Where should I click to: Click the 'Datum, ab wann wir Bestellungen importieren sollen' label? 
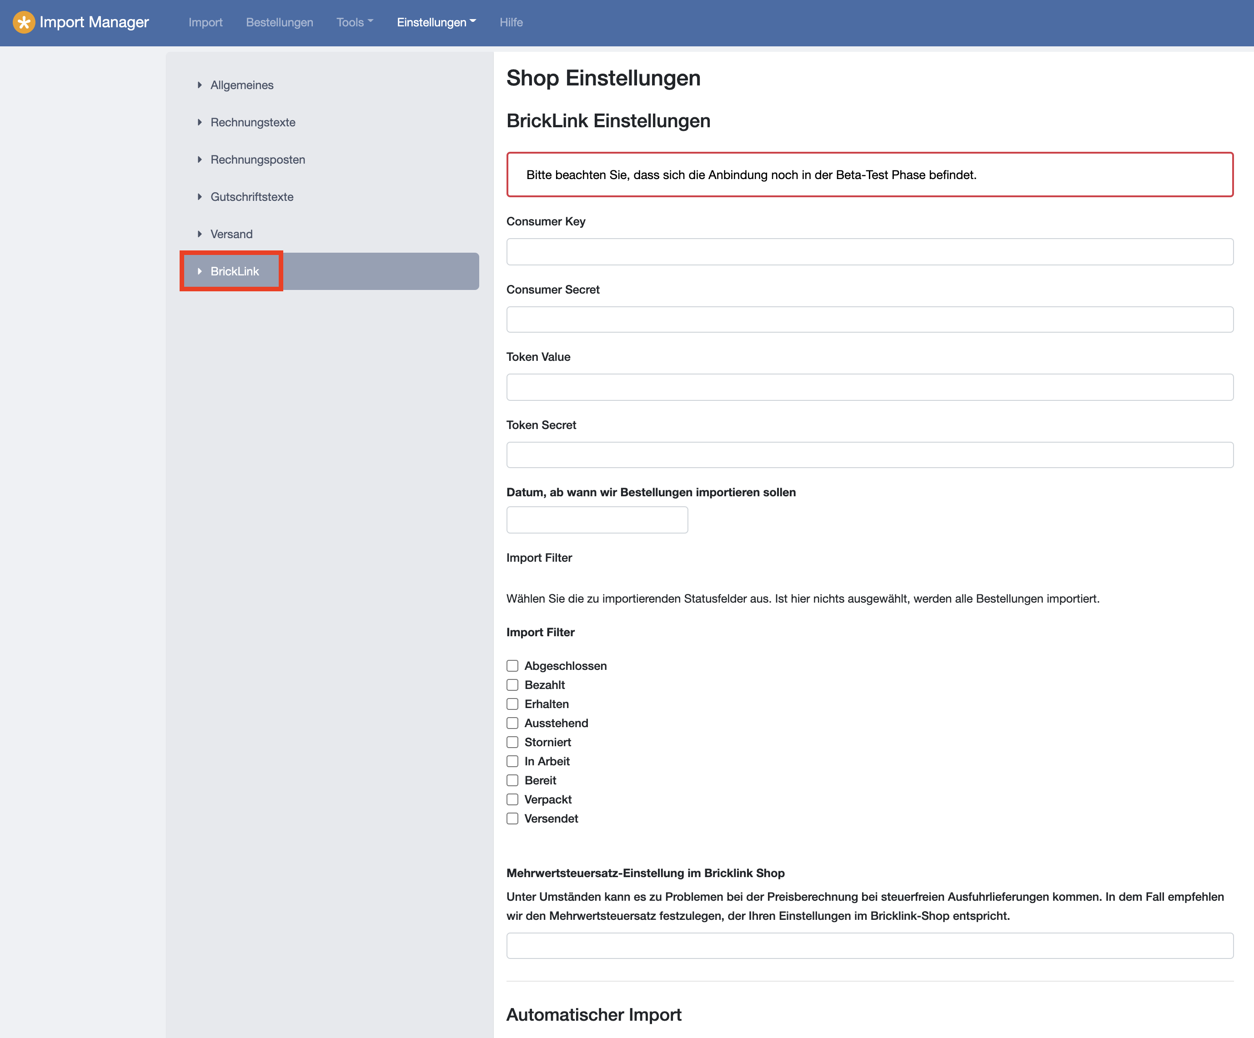[x=651, y=493]
